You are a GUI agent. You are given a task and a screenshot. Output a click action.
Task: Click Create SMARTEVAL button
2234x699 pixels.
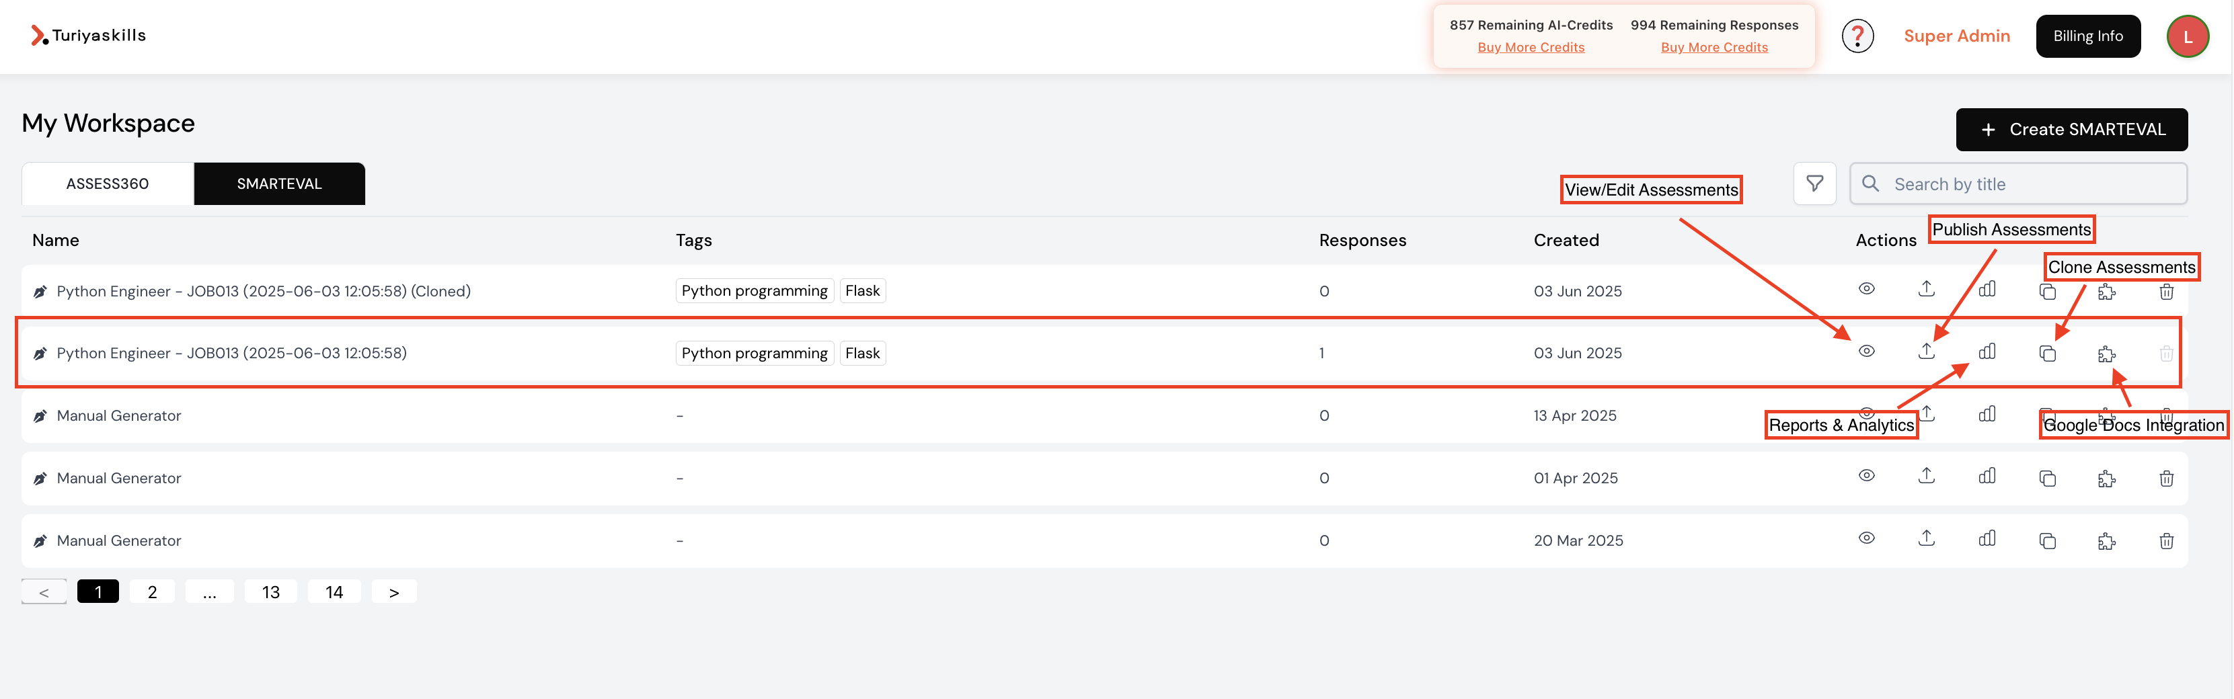point(2072,129)
